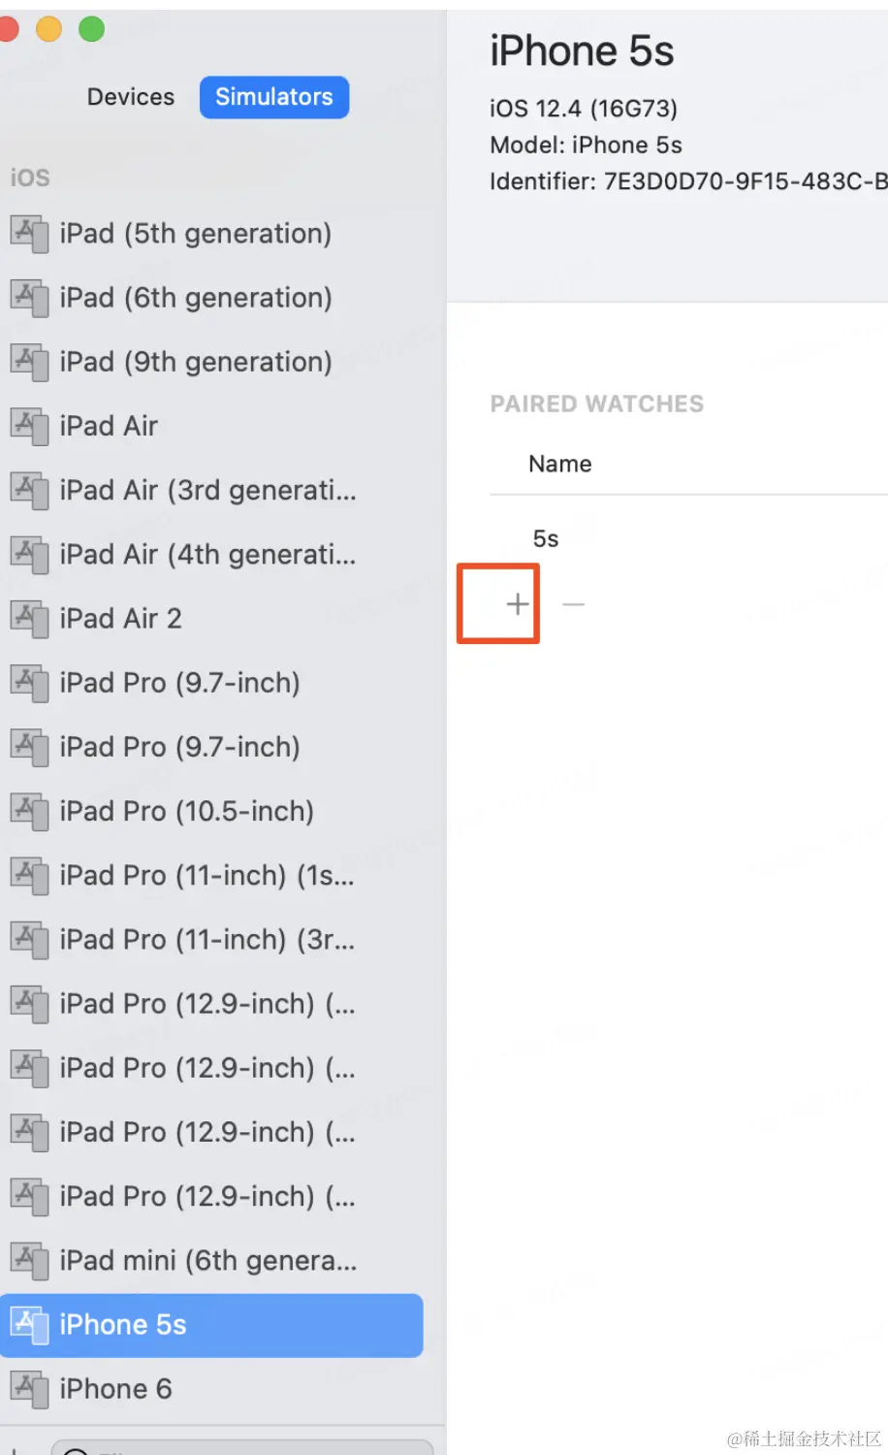
Task: Click the simulator icon next to iPad (9th generation)
Action: 29,362
